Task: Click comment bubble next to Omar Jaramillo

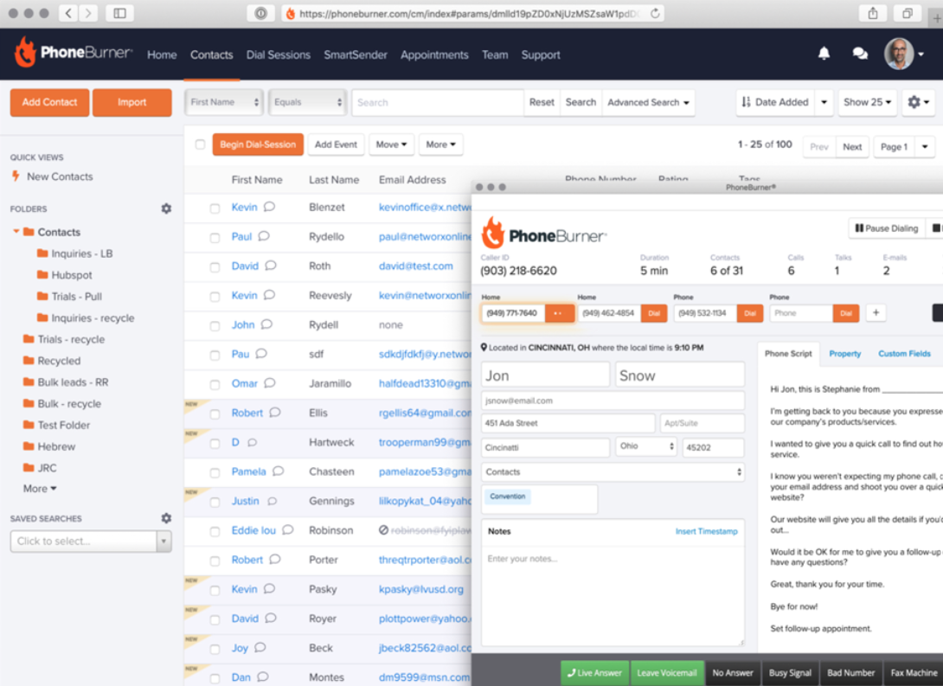Action: (x=269, y=383)
